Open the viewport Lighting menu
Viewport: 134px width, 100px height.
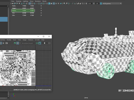25,1
